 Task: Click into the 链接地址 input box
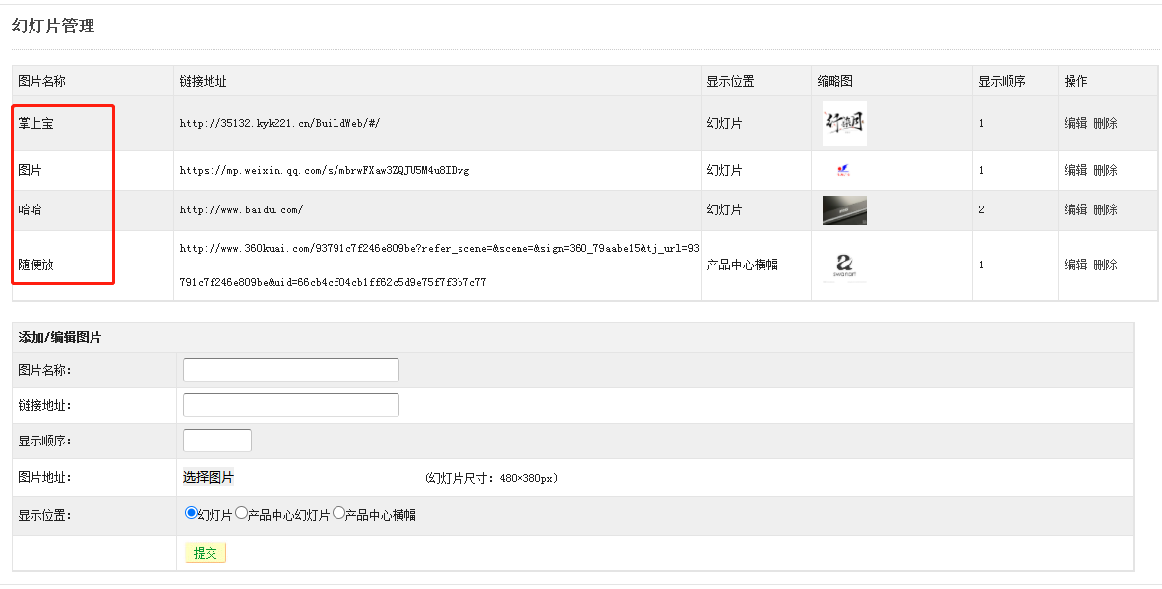click(x=291, y=405)
